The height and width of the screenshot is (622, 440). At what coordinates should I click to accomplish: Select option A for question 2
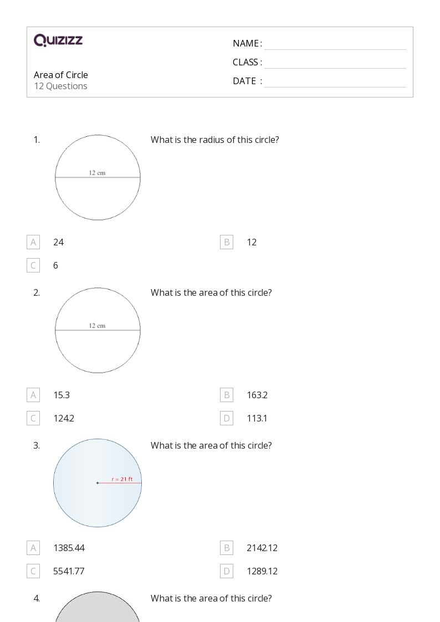pos(33,395)
